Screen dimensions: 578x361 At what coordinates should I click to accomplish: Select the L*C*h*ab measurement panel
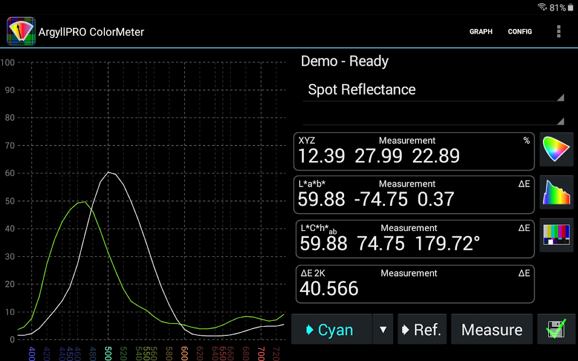pos(415,239)
